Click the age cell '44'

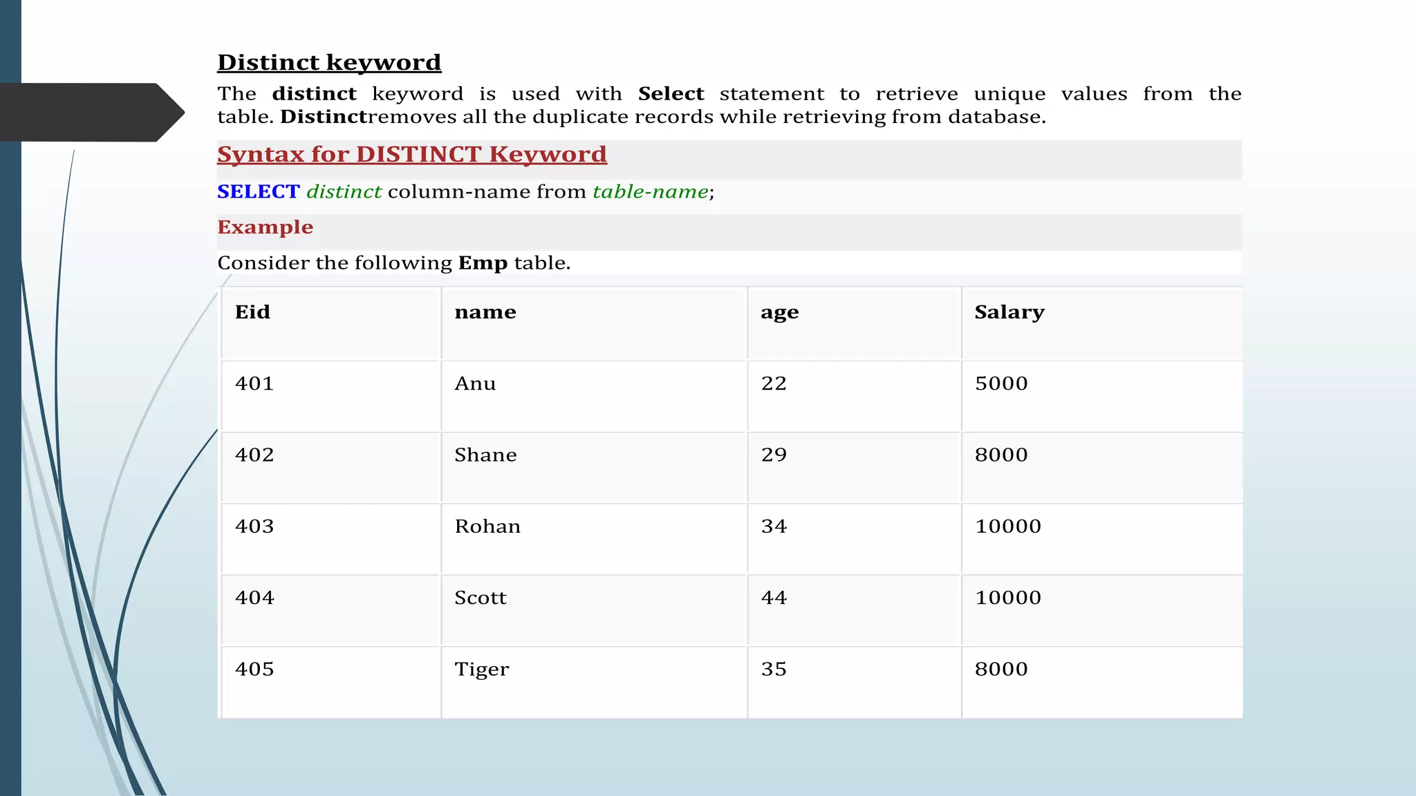[x=855, y=611]
